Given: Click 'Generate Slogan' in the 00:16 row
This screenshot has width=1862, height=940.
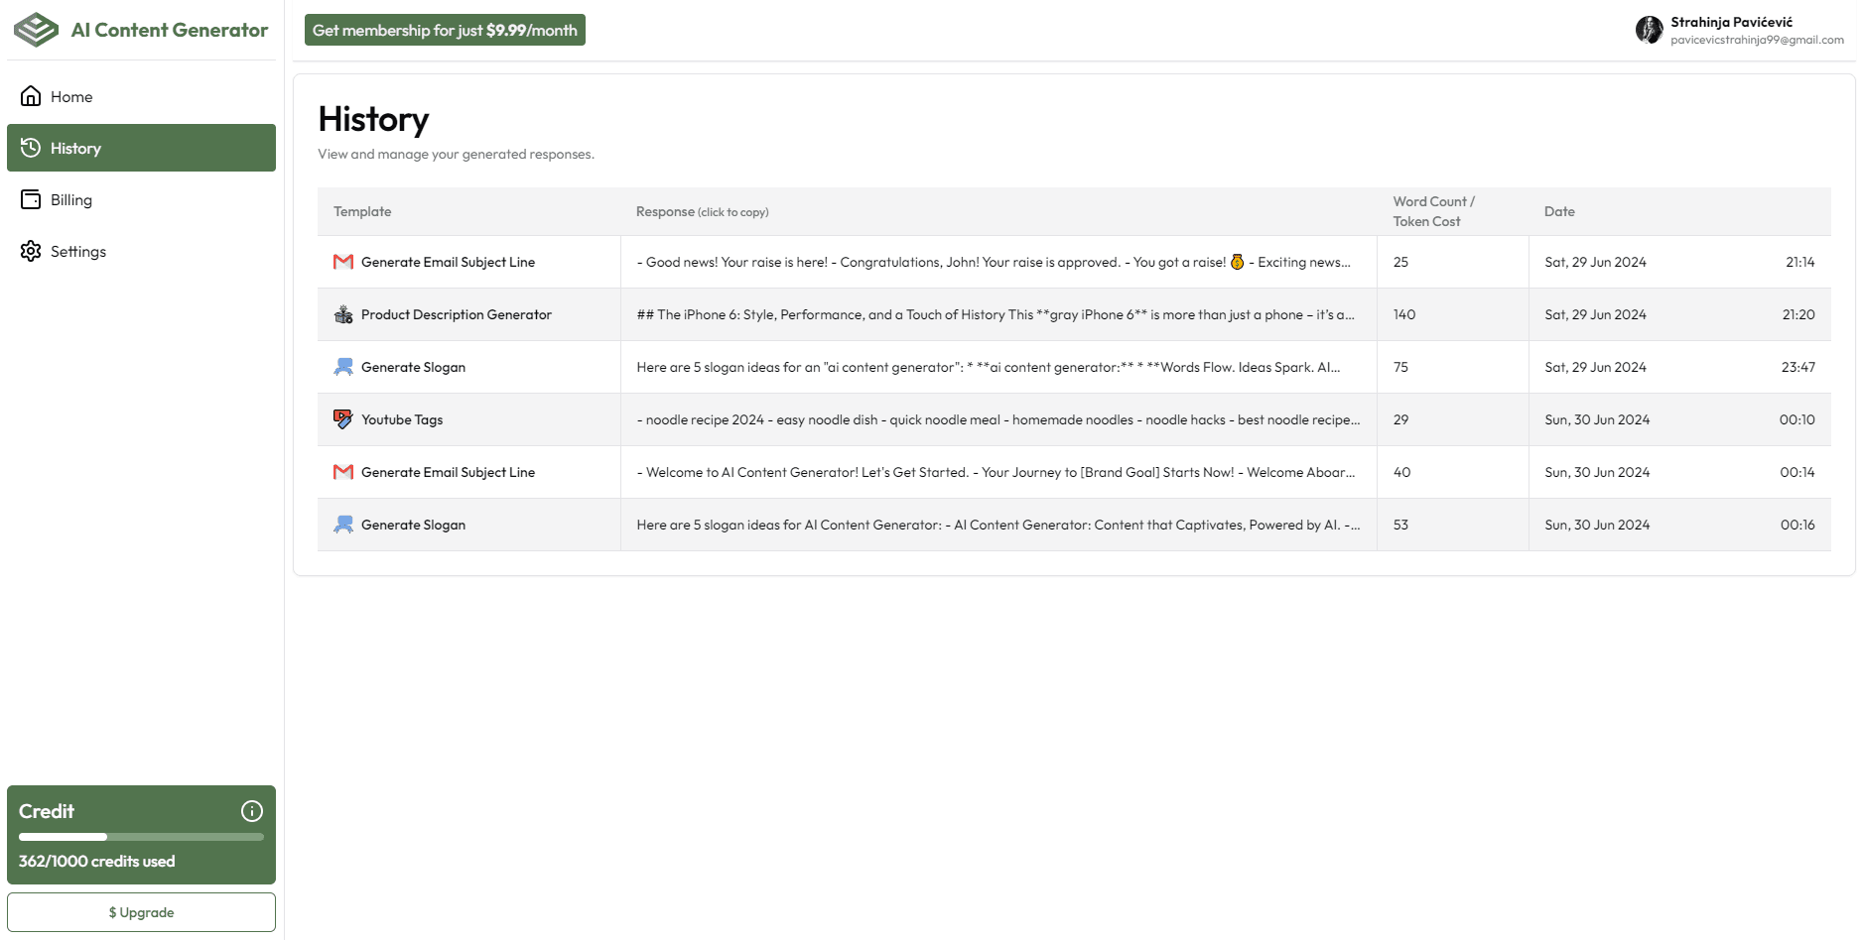Looking at the screenshot, I should tap(413, 525).
